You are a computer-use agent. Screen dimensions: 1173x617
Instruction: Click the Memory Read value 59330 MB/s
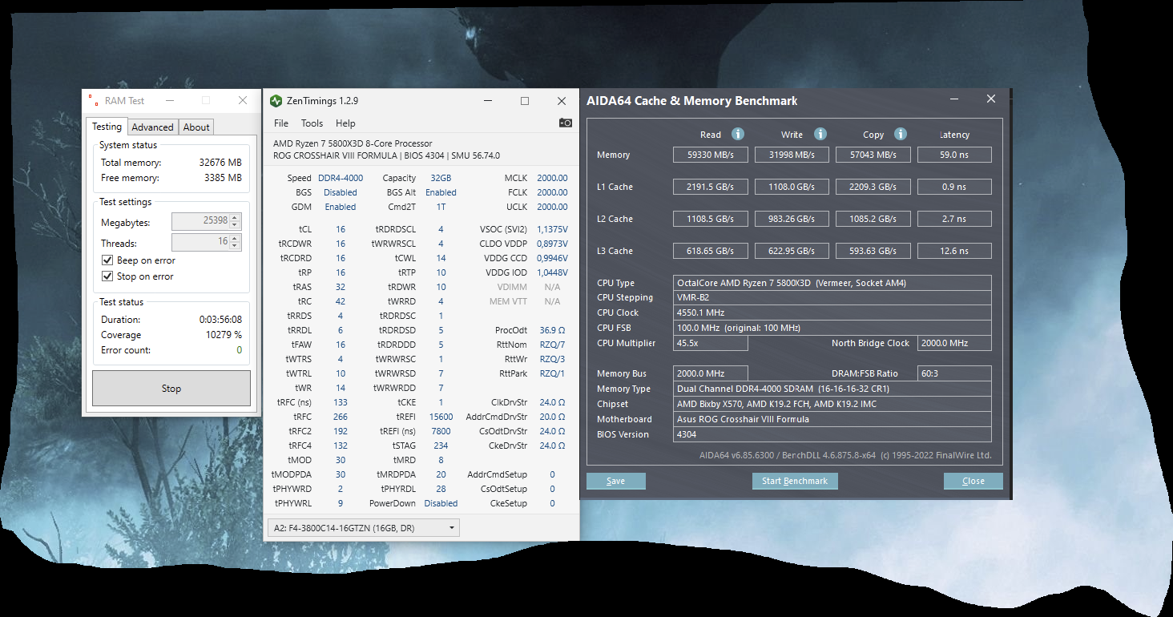pyautogui.click(x=711, y=155)
